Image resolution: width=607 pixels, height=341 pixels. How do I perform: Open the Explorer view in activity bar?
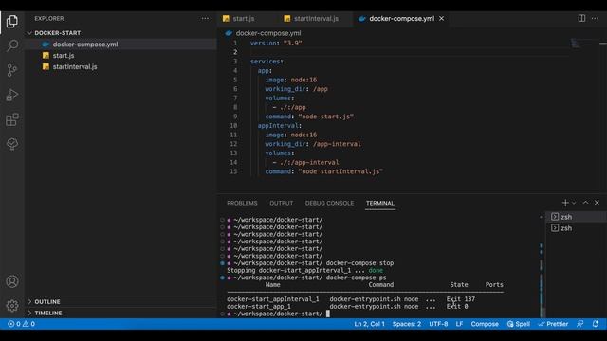tap(12, 21)
